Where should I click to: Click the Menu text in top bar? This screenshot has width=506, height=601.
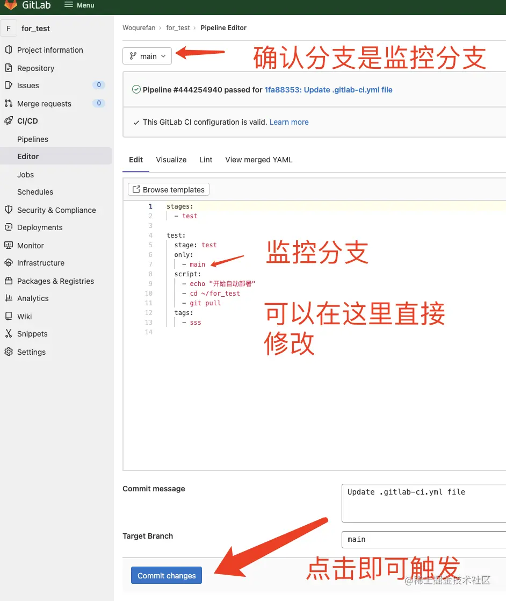(x=85, y=5)
